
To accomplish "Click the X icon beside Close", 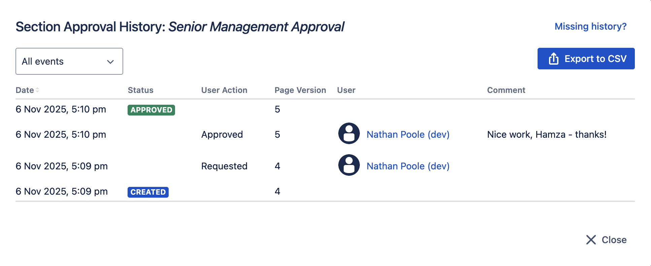I will click(x=591, y=240).
